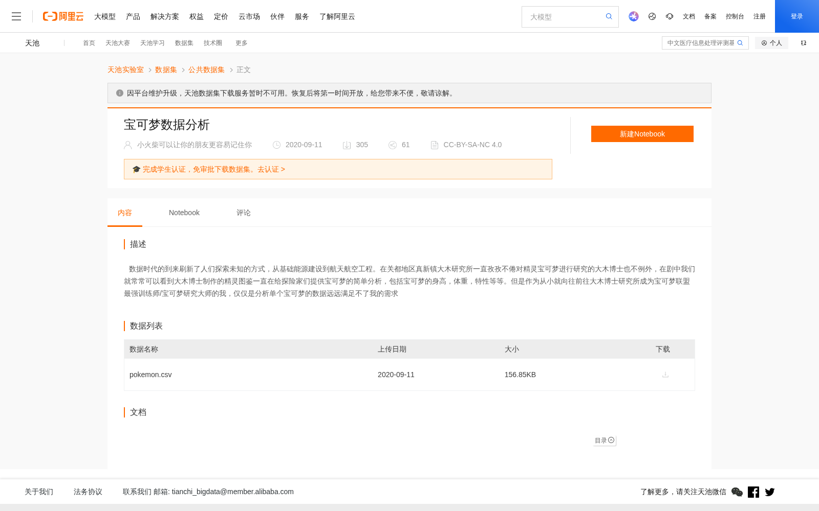Screen dimensions: 819x511
Task: Go to 天池实验室 breadcrumb
Action: click(x=125, y=69)
